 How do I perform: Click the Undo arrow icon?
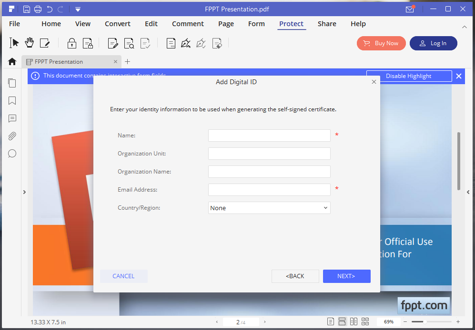pos(50,9)
